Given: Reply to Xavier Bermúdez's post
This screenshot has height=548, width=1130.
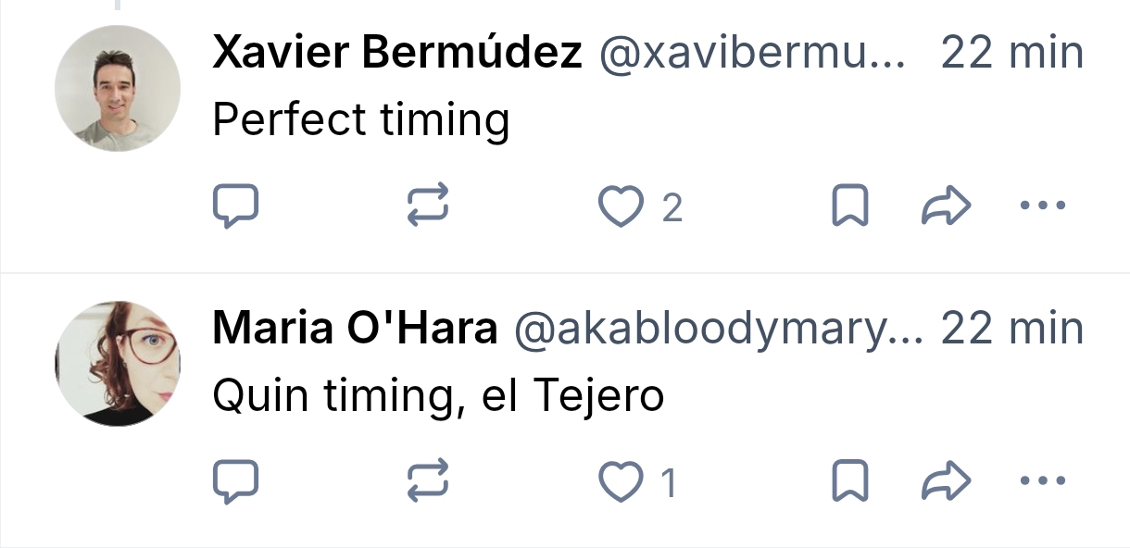Looking at the screenshot, I should coord(235,206).
